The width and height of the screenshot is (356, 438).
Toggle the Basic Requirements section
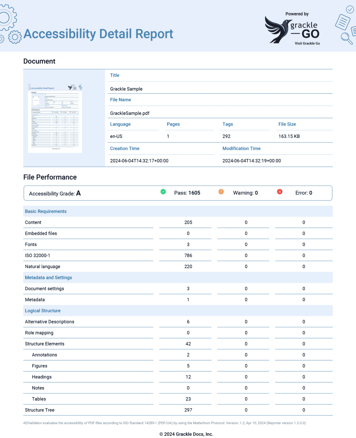(x=45, y=211)
